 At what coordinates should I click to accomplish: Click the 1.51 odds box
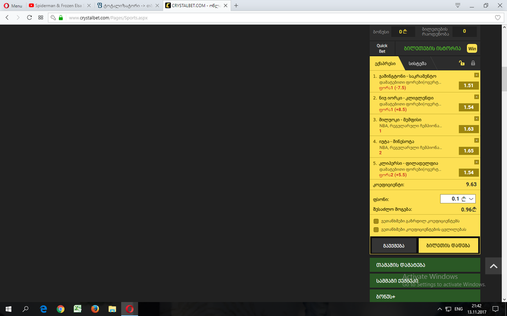468,85
